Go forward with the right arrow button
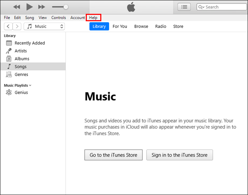This screenshot has width=248, height=195. pos(17,27)
